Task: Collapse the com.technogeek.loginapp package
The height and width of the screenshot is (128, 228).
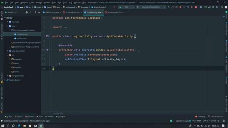Action: pos(10,30)
